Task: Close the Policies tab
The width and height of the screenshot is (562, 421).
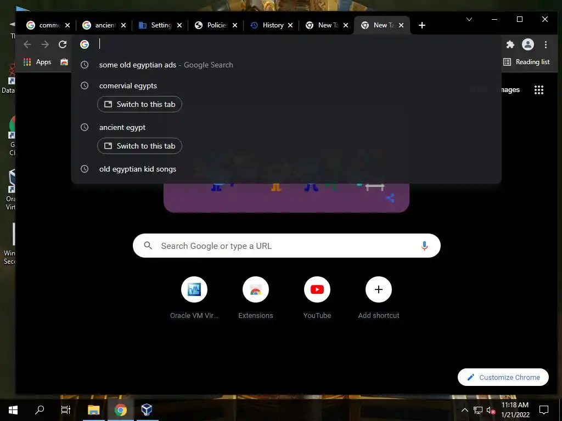Action: (x=235, y=25)
